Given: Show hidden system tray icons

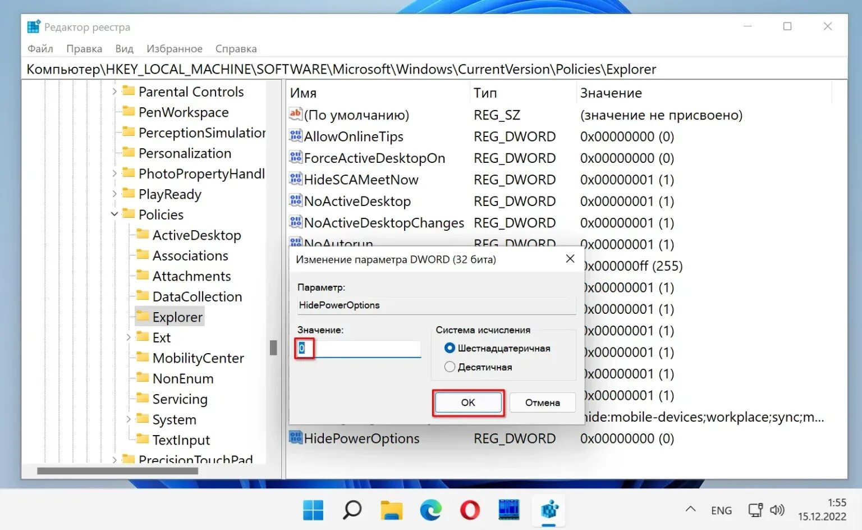Looking at the screenshot, I should [691, 509].
